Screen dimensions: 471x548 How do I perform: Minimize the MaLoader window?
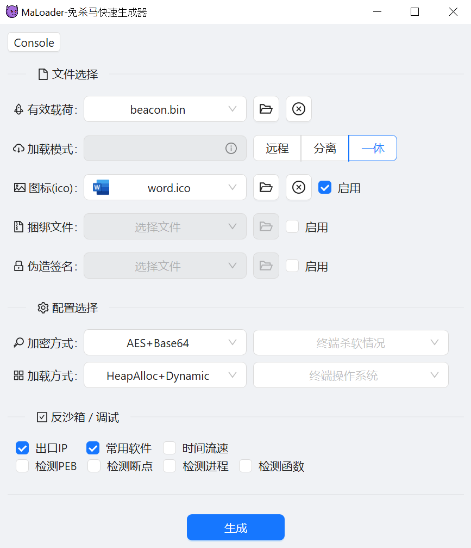(377, 12)
